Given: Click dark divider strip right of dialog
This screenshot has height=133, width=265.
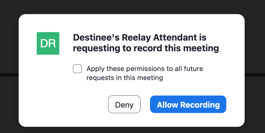Looking at the screenshot, I should click(255, 75).
